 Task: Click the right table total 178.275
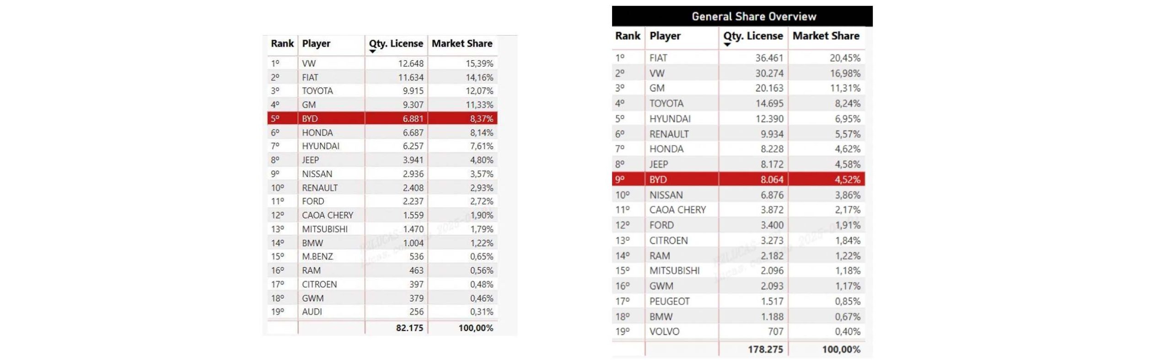pyautogui.click(x=765, y=349)
